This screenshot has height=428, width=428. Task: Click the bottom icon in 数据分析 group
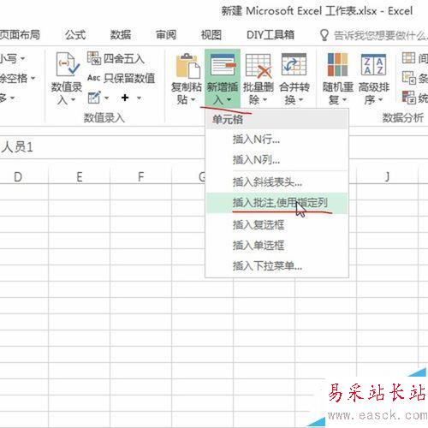click(x=409, y=98)
